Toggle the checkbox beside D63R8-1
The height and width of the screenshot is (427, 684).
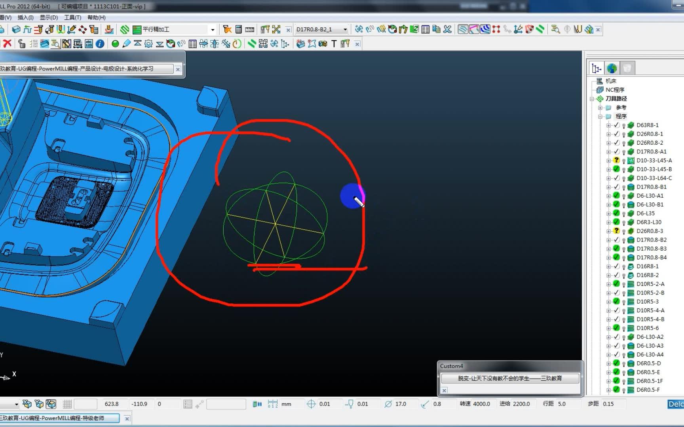tap(616, 125)
